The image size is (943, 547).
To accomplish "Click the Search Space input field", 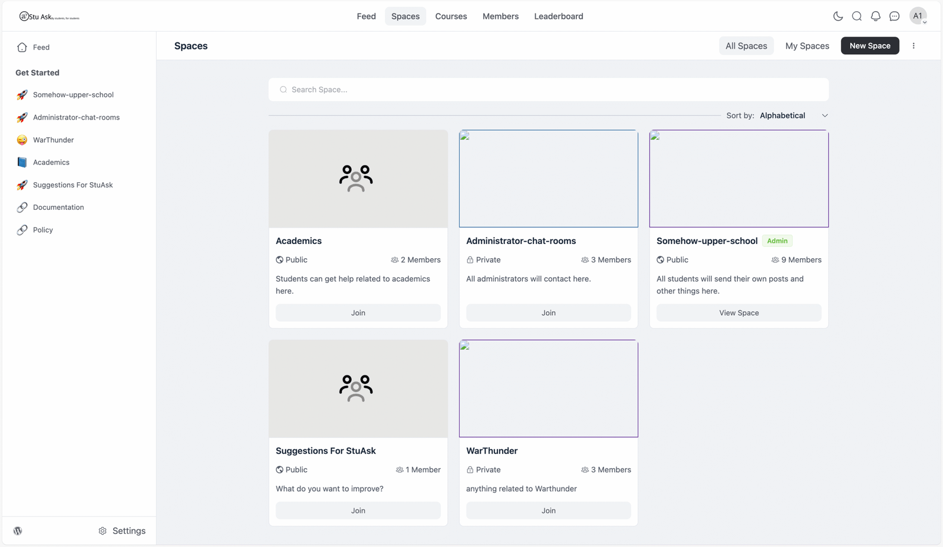I will pos(548,90).
